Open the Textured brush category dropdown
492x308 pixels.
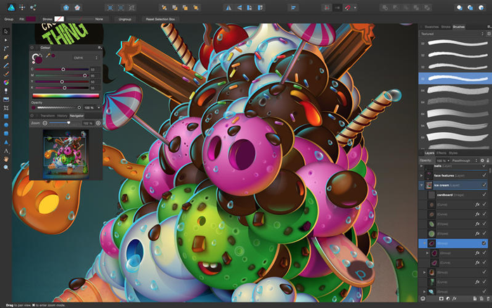tap(452, 34)
